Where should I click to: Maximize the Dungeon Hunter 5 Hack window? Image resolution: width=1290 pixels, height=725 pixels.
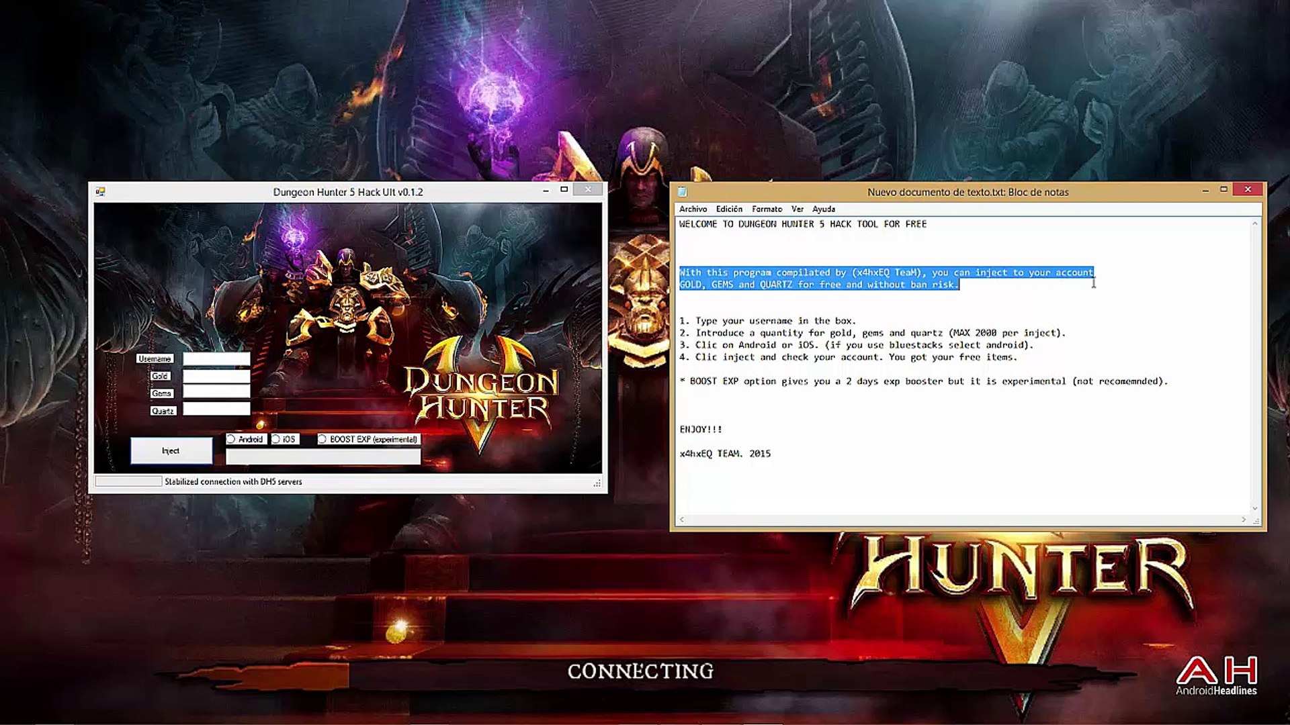click(x=564, y=190)
